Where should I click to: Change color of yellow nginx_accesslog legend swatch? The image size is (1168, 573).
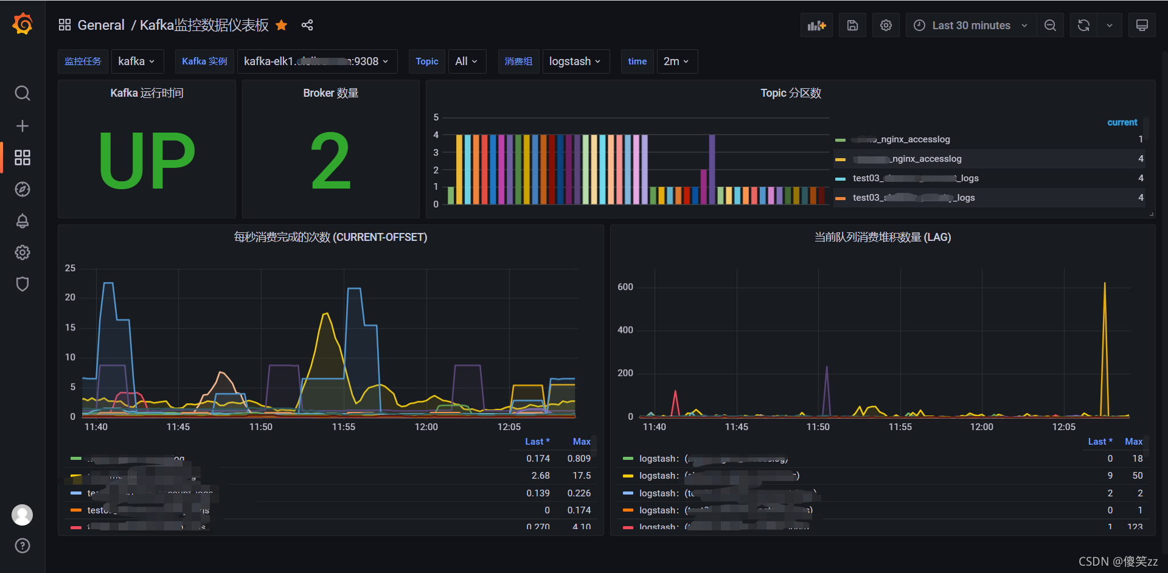840,159
